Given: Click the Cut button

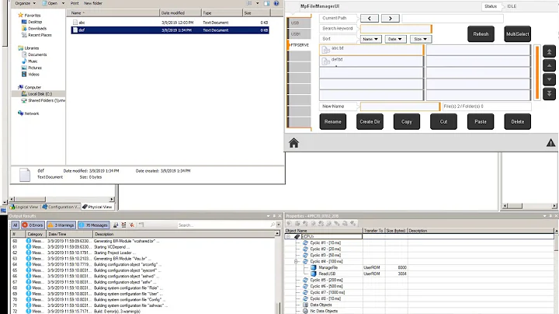Looking at the screenshot, I should (x=443, y=122).
